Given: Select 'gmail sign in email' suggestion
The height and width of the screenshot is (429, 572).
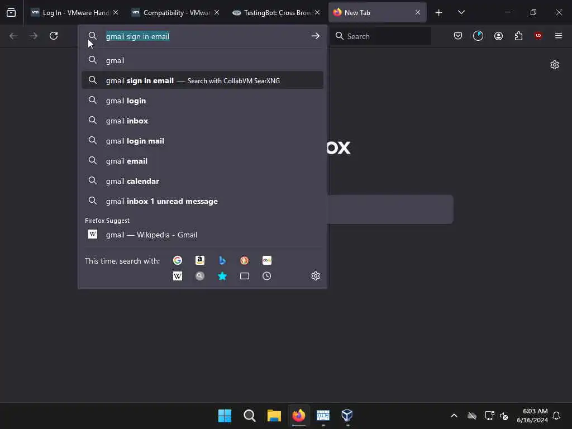Looking at the screenshot, I should pyautogui.click(x=202, y=80).
